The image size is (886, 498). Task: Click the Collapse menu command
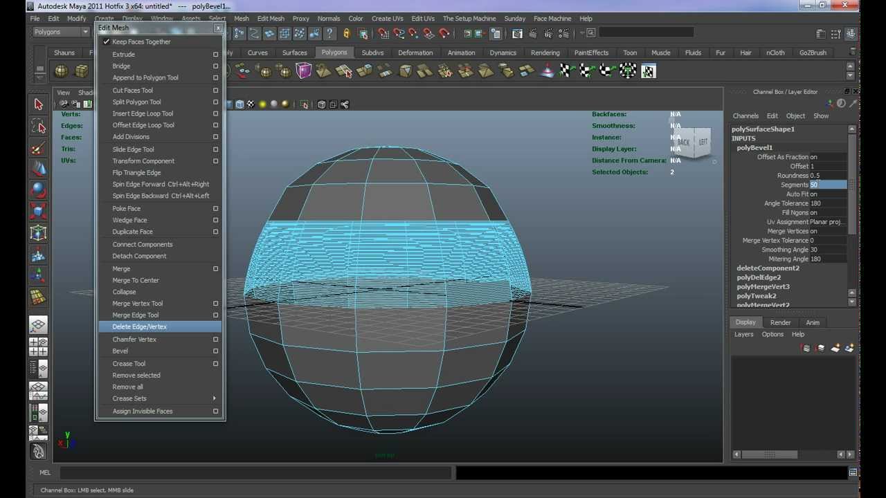tap(124, 292)
